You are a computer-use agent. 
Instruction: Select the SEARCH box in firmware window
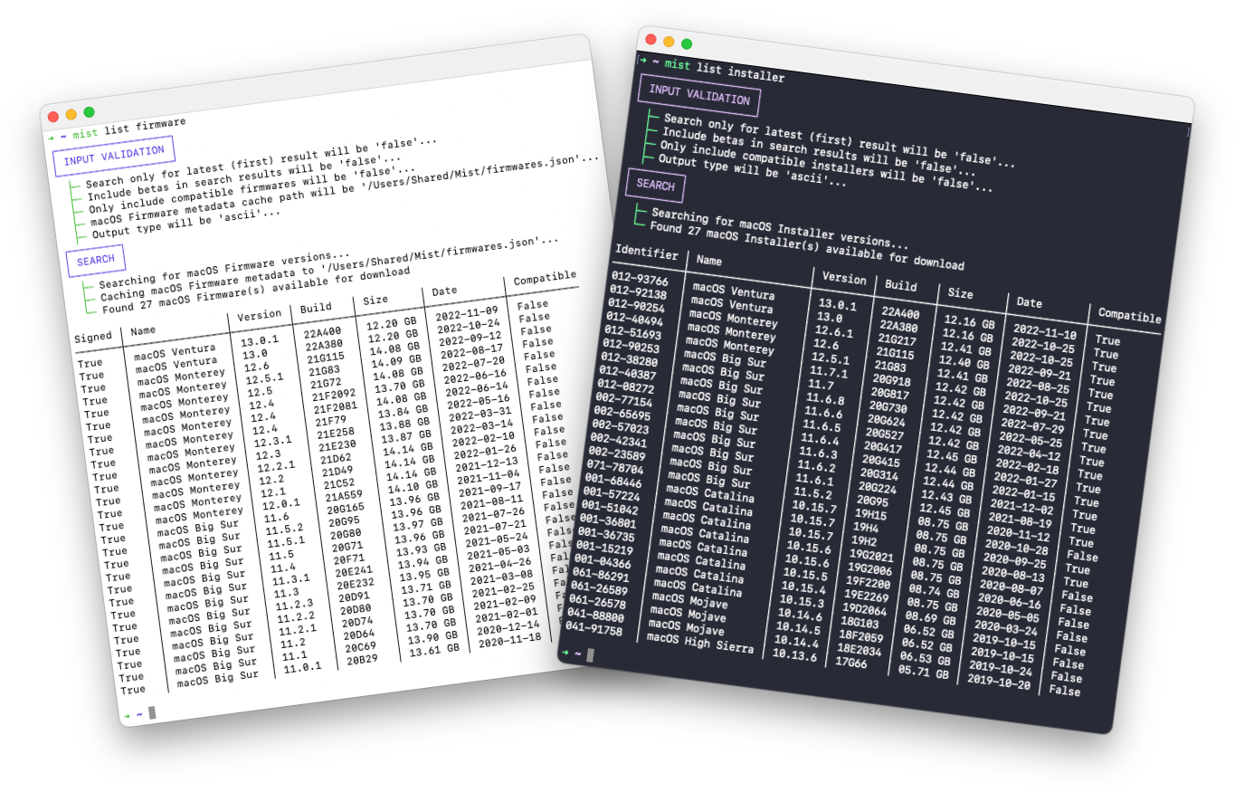95,261
